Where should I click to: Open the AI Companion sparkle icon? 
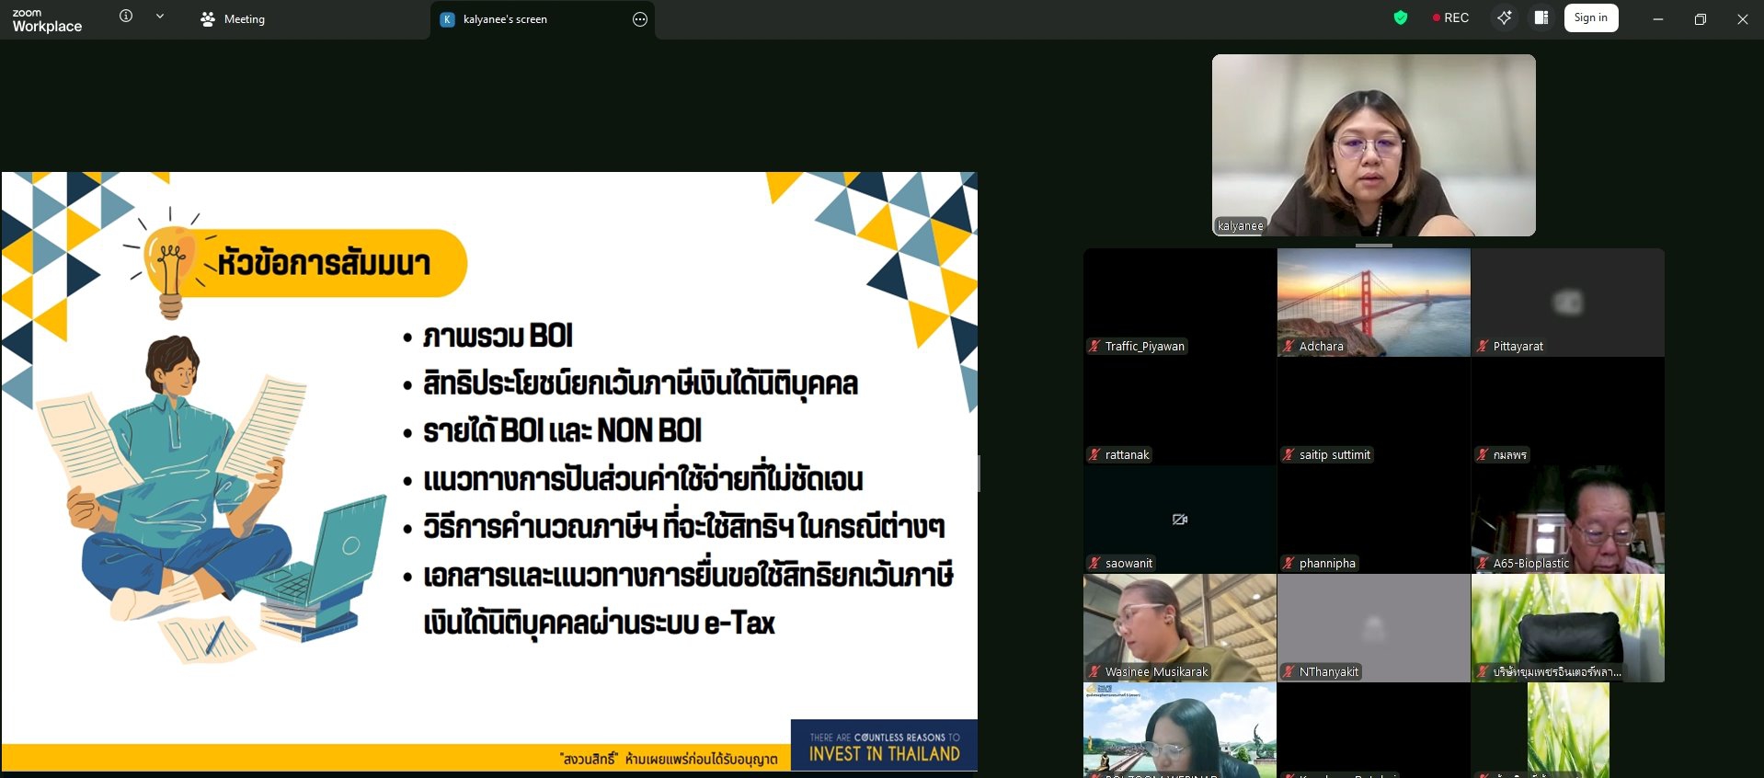(x=1504, y=17)
